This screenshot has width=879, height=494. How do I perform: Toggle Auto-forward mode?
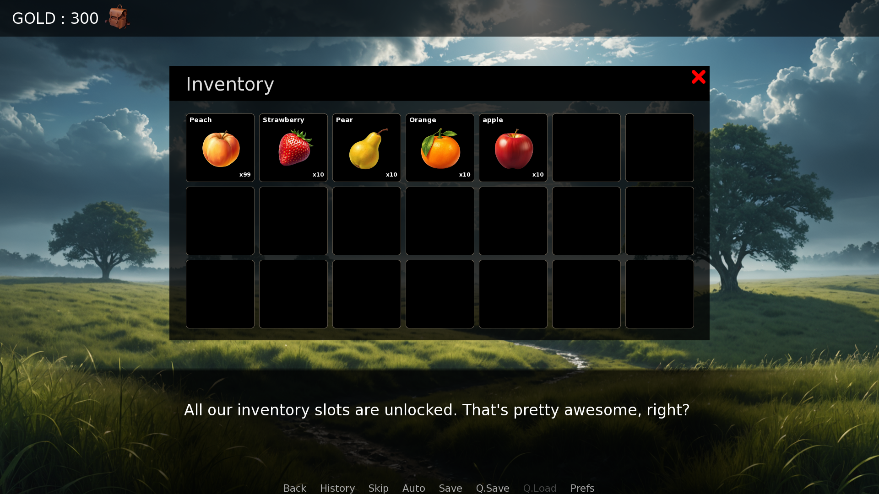414,488
